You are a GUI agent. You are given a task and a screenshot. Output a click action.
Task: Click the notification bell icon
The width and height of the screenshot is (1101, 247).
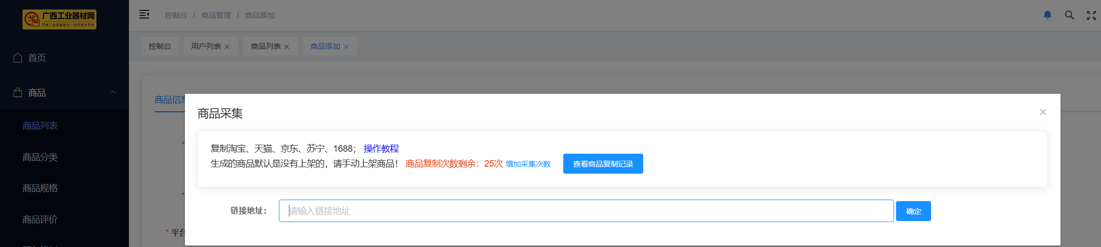(1047, 15)
